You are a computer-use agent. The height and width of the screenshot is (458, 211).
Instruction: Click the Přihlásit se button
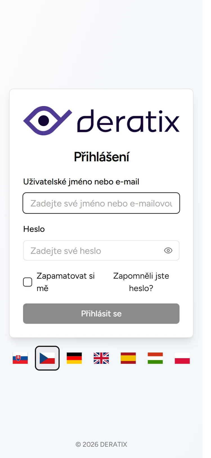[101, 314]
